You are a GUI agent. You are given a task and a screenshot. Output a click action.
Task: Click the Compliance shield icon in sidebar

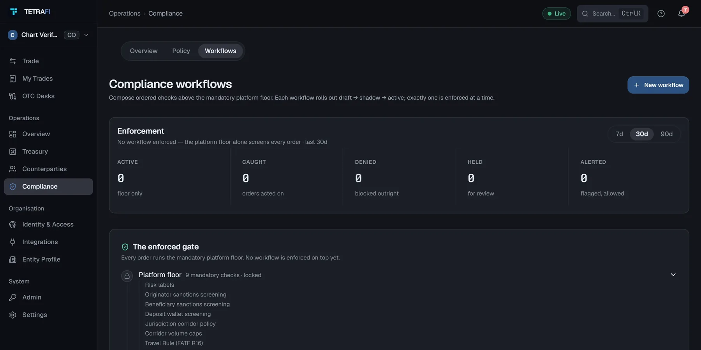click(x=13, y=187)
